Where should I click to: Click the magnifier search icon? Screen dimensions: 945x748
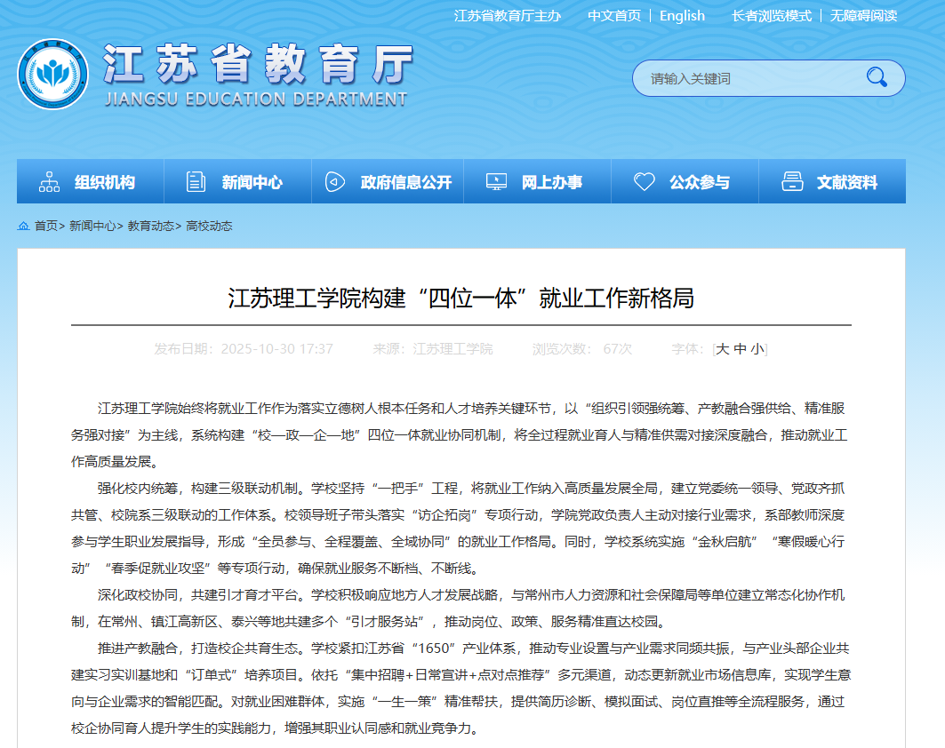877,78
